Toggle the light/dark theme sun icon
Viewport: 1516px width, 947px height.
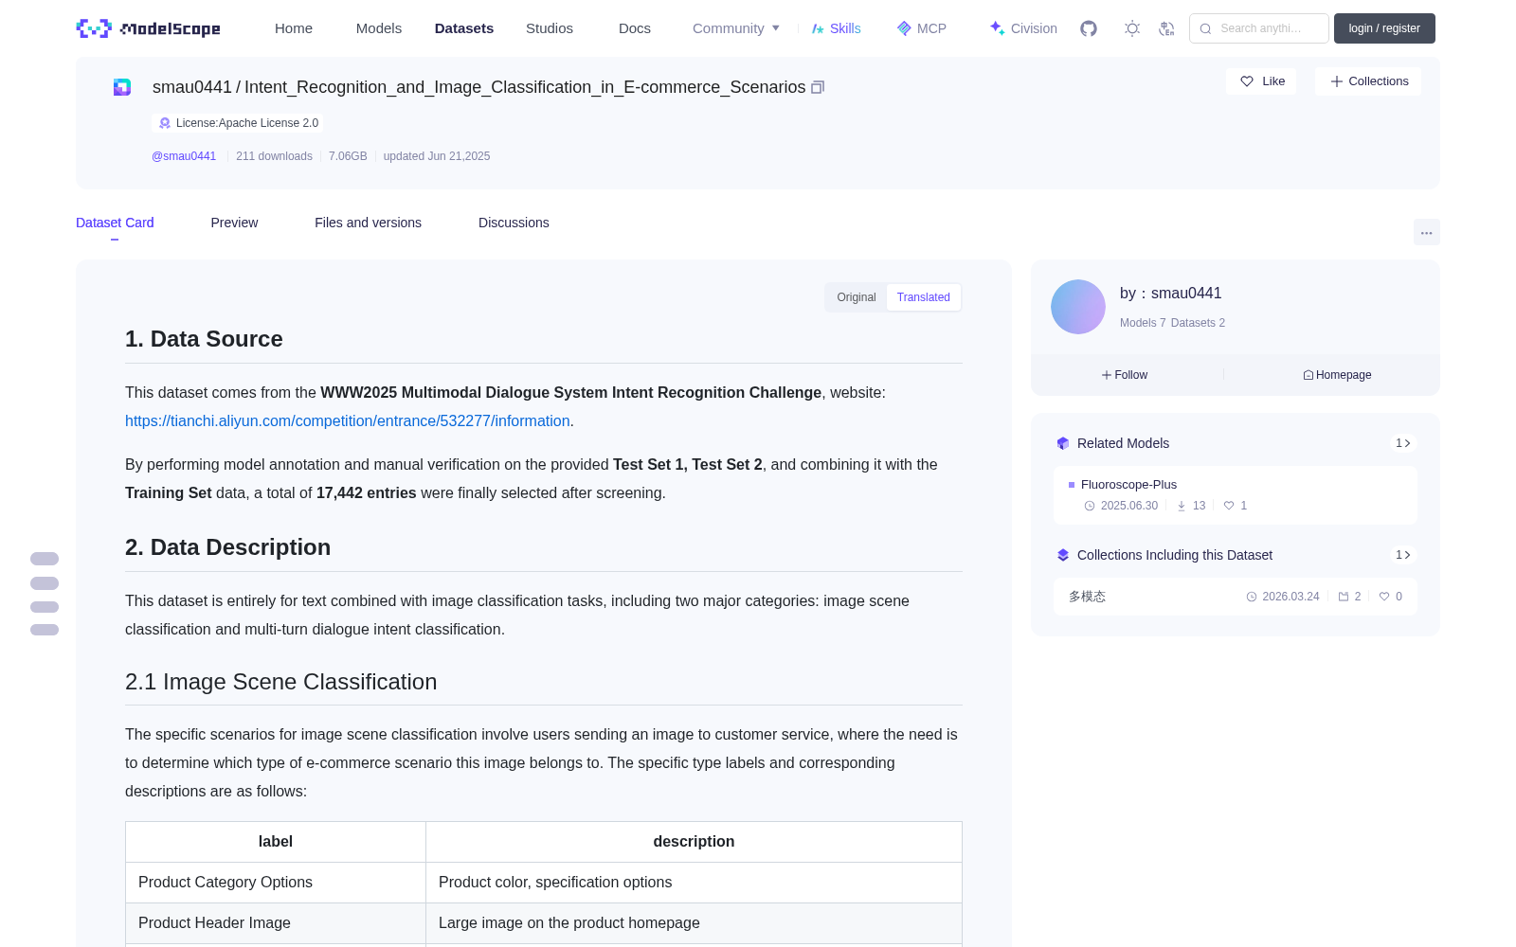pos(1132,28)
